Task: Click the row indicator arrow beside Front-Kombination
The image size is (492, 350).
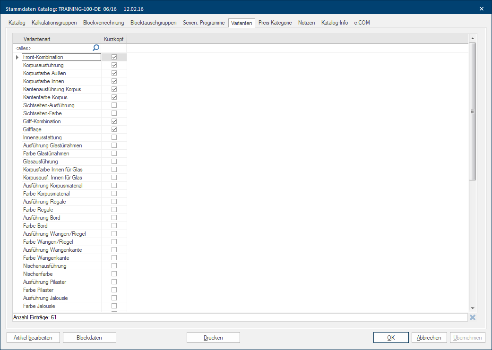Action: click(x=17, y=57)
